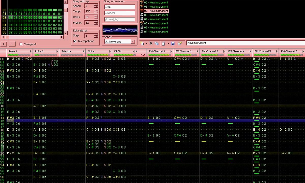Click the plus button to add frame

click(x=4, y=44)
